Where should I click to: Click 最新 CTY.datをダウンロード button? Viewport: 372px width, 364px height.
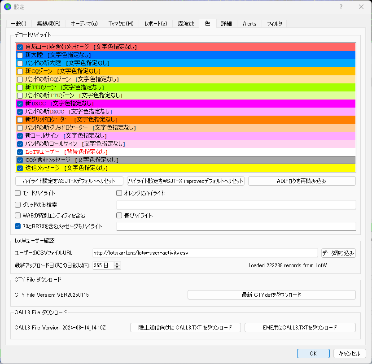[271, 295]
